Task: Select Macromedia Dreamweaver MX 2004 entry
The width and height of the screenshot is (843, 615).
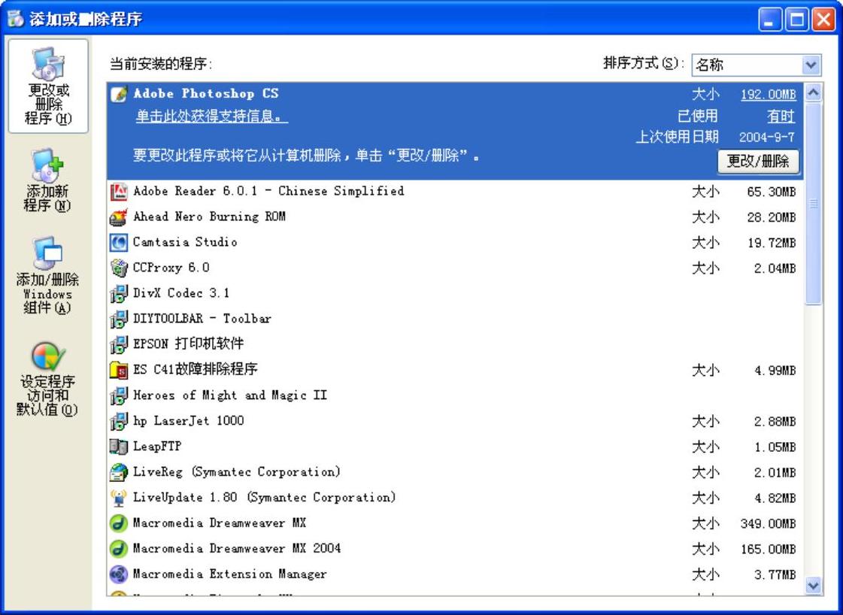Action: [x=455, y=549]
